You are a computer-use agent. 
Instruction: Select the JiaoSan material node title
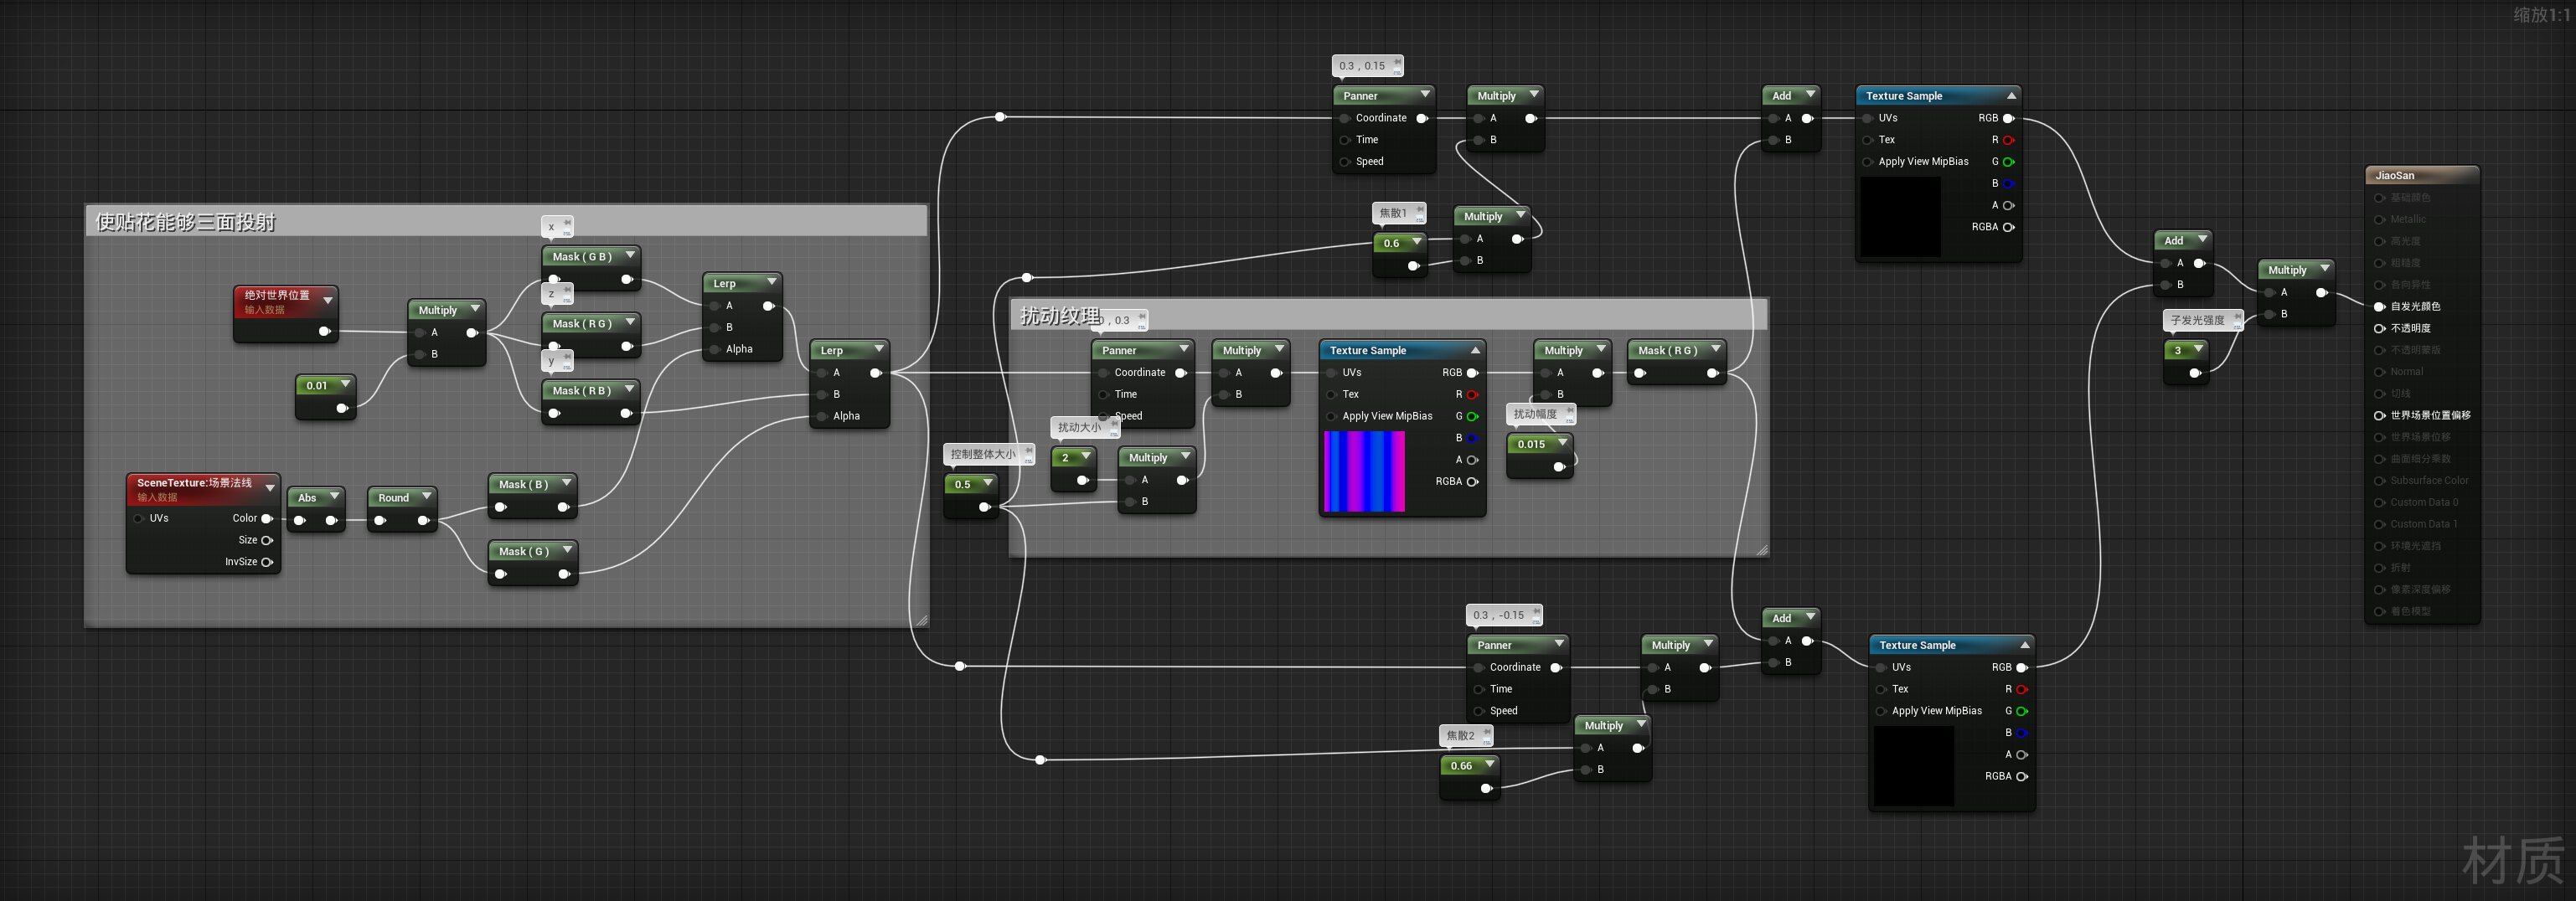coord(2395,176)
